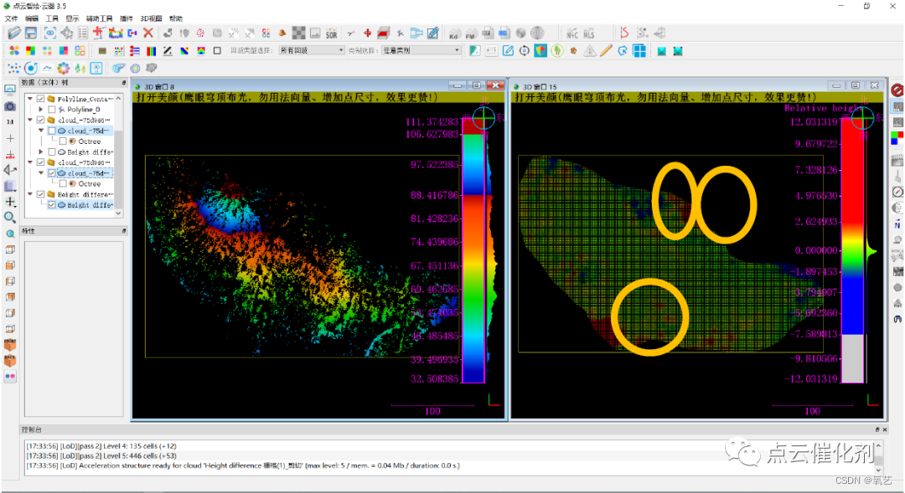
Task: Click the open file folder icon
Action: point(14,33)
